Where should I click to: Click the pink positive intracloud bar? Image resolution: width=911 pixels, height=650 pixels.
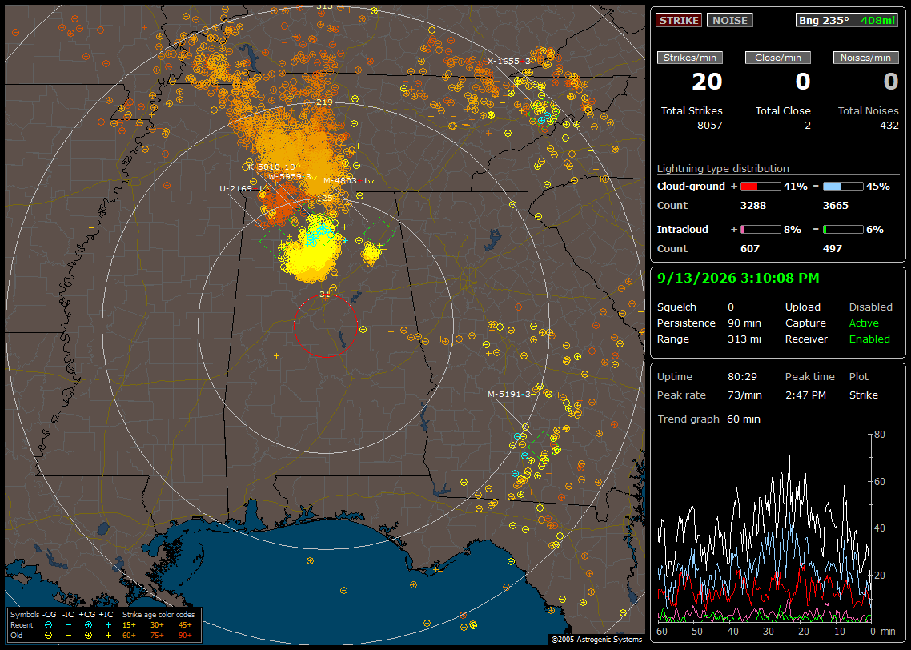coord(761,230)
